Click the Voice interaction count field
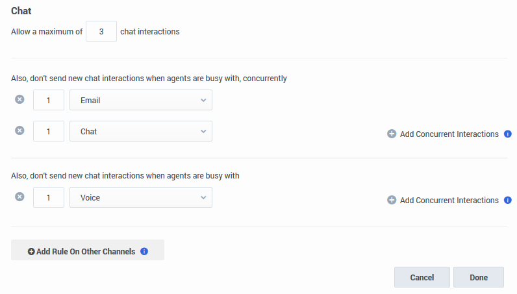Viewport: 517px width, 294px height. tap(49, 197)
